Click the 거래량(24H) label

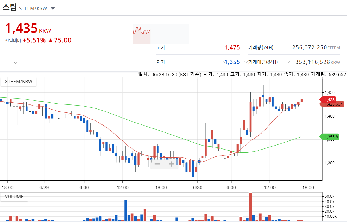pyautogui.click(x=261, y=48)
